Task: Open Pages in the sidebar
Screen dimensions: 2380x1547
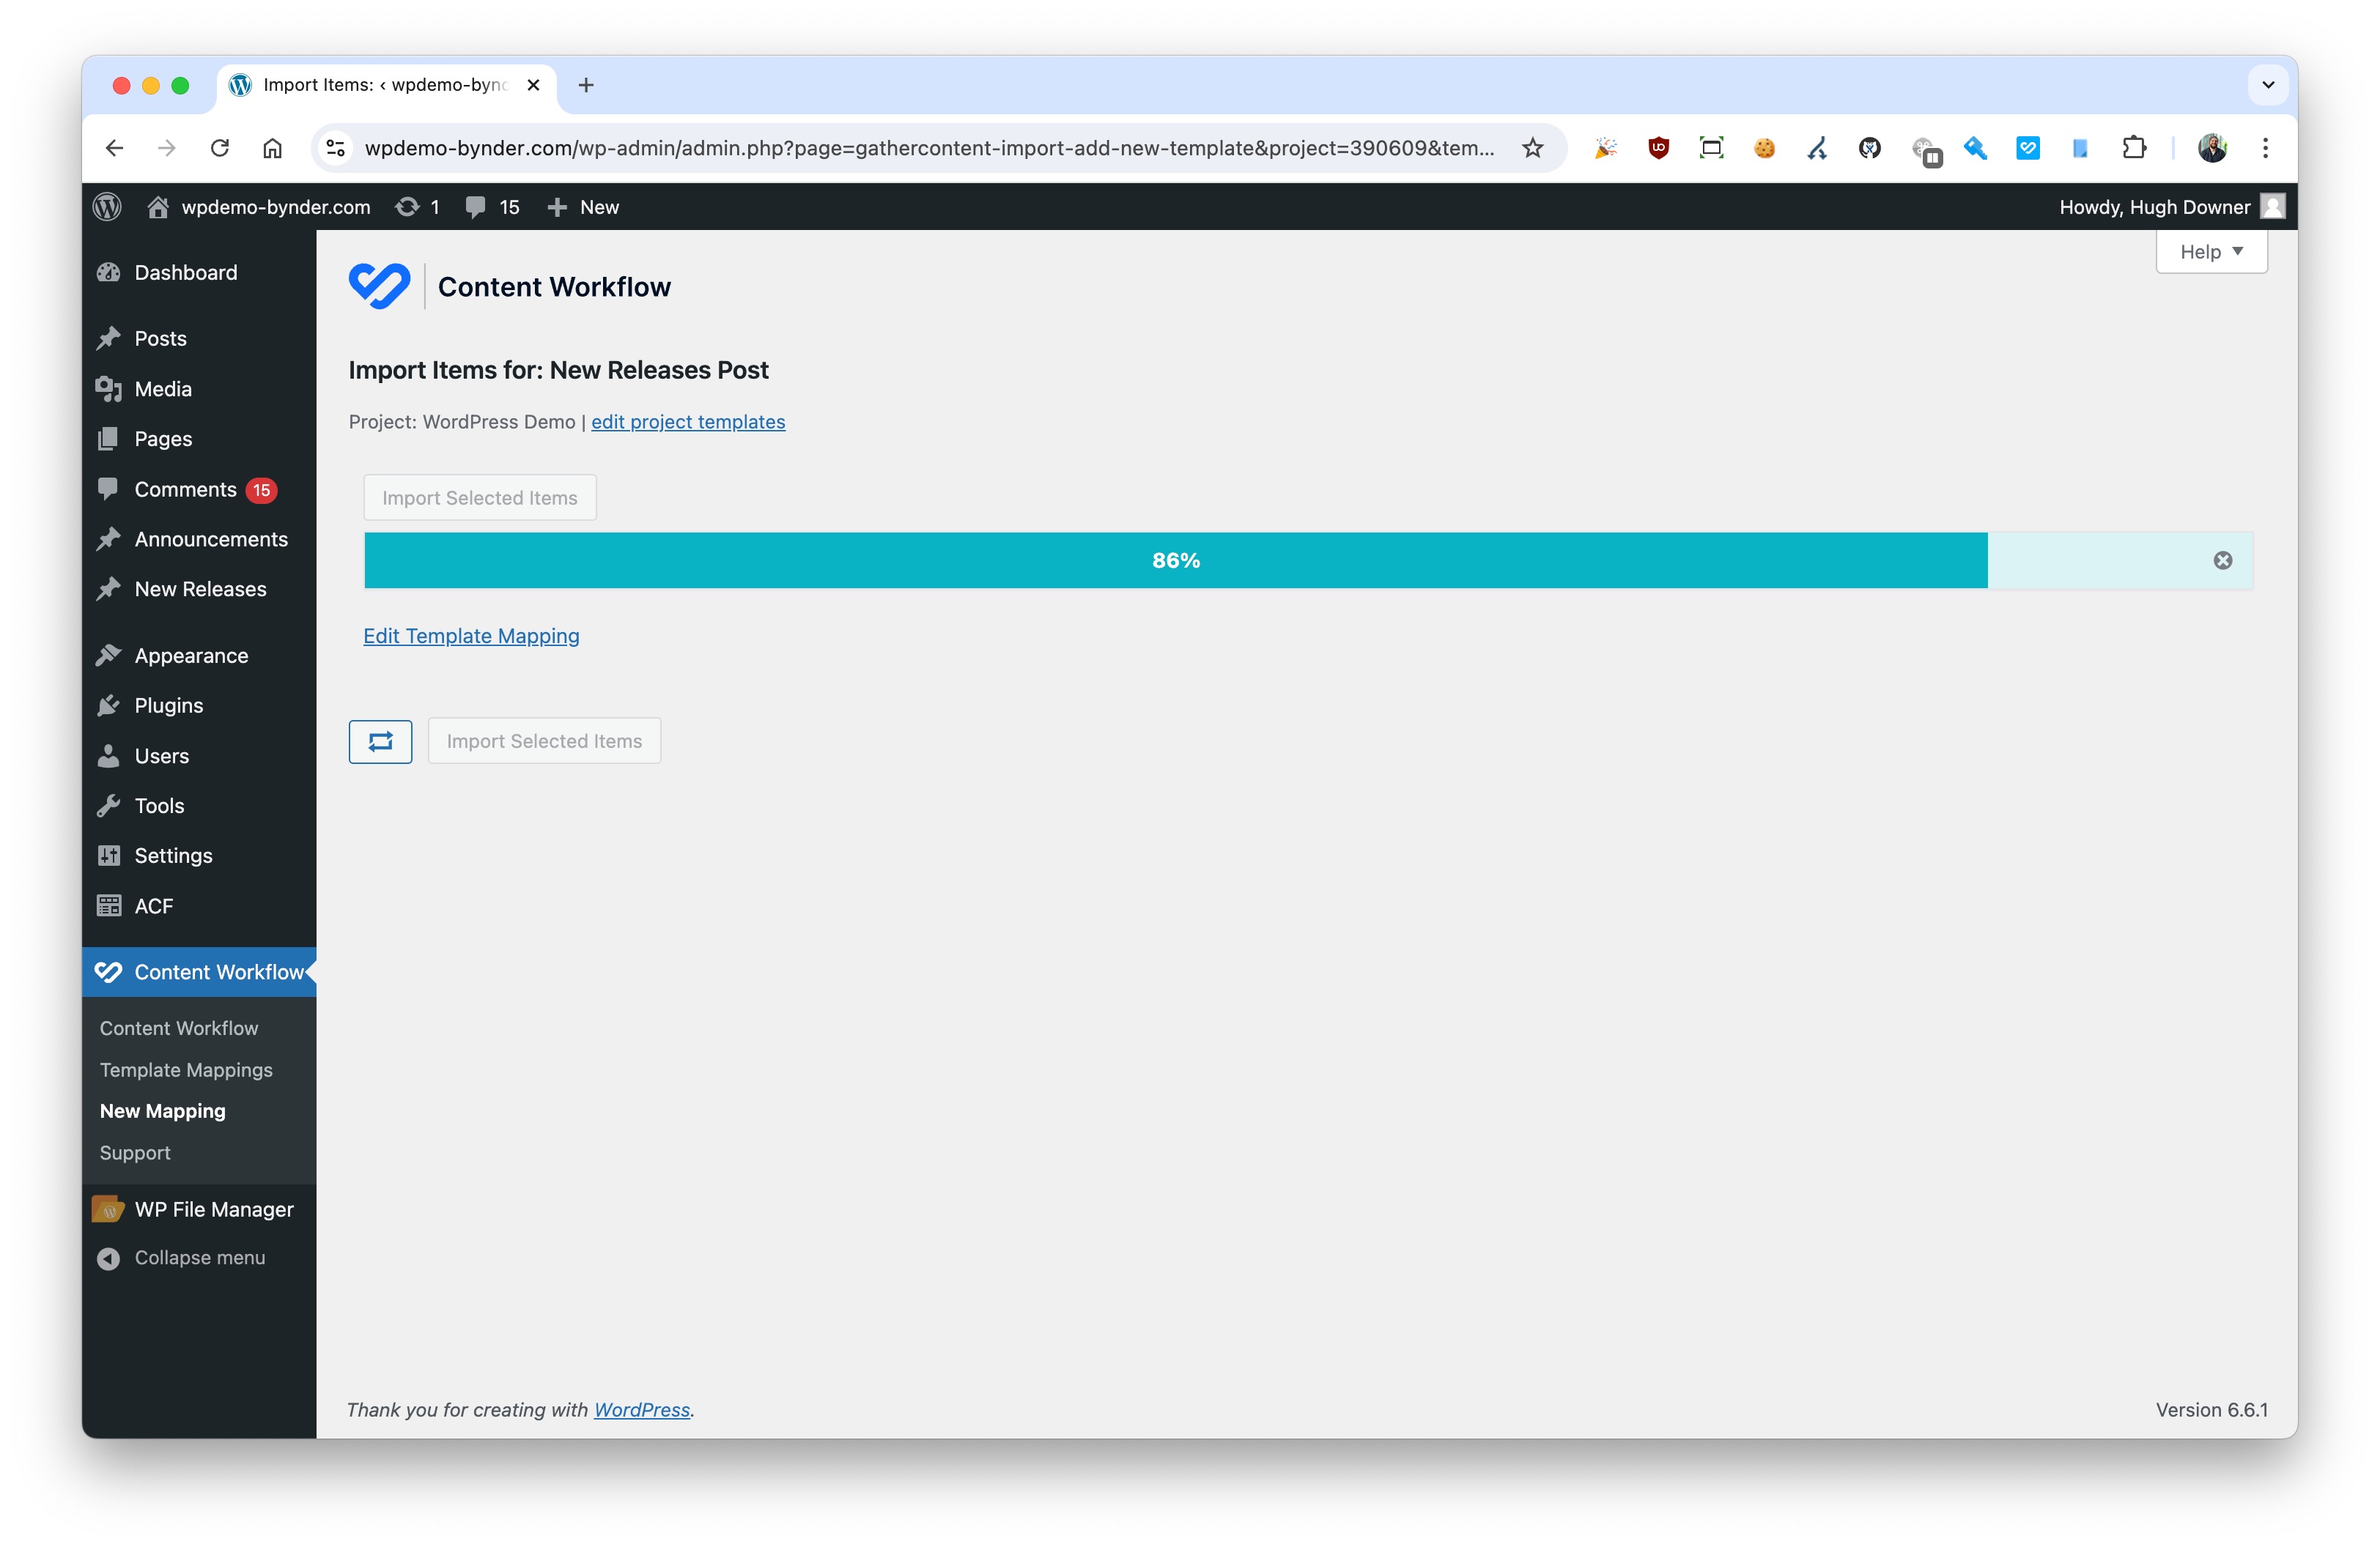Action: pos(199,439)
